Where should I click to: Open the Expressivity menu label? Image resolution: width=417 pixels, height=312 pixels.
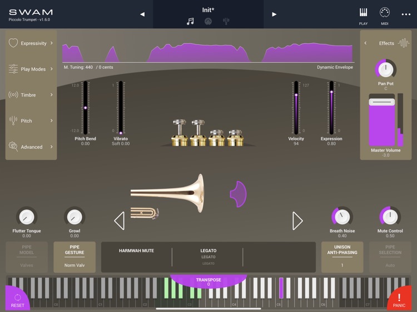[33, 43]
